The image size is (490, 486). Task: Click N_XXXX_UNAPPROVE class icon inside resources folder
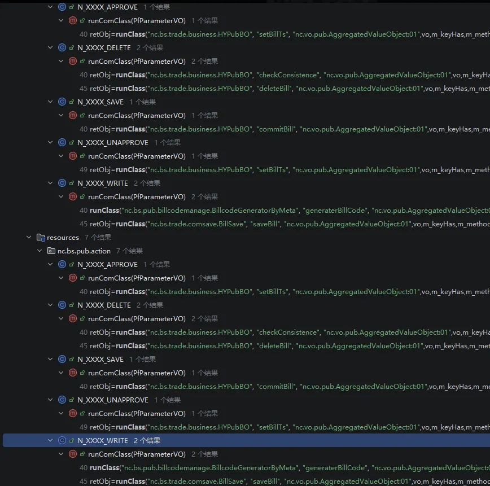62,400
